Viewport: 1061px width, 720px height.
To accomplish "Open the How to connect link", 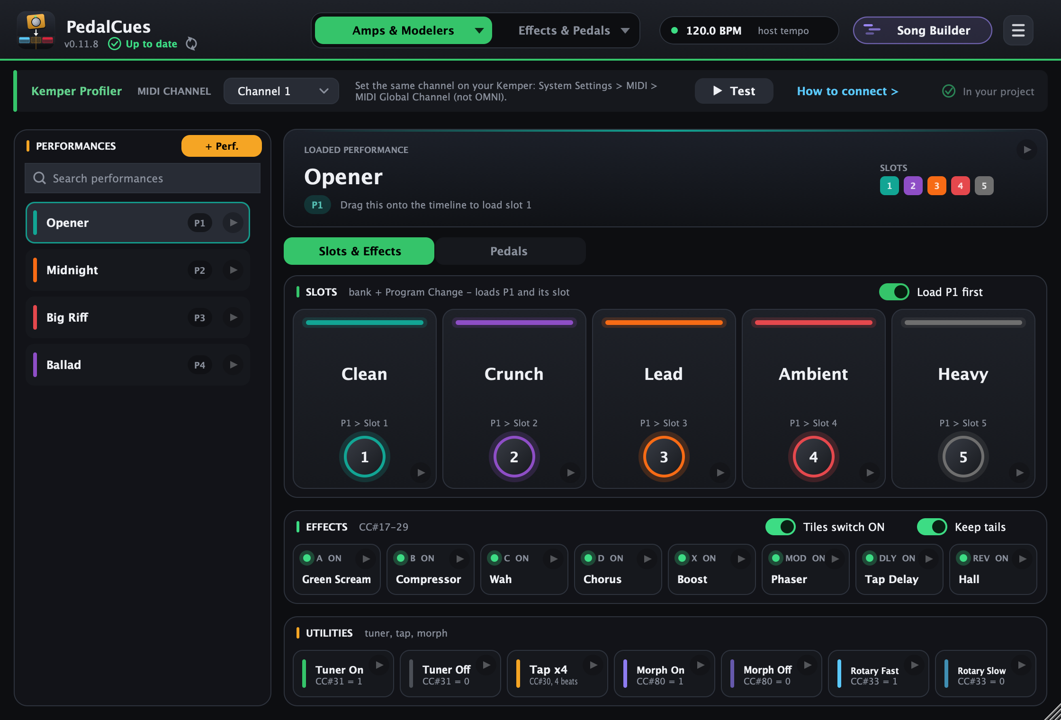I will coord(847,91).
